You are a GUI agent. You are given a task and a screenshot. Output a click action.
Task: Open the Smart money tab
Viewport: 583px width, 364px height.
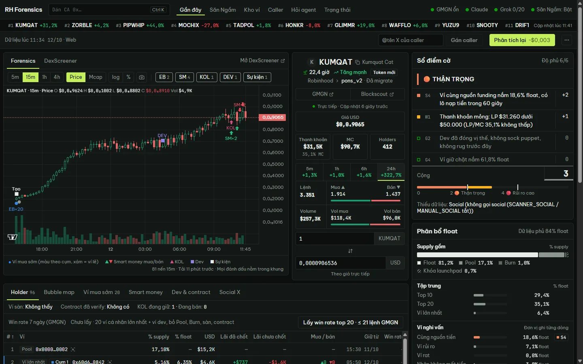[146, 292]
